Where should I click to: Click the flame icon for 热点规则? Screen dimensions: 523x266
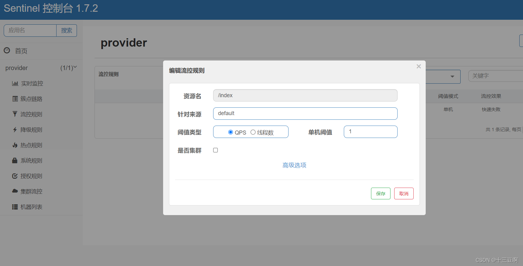coord(15,145)
